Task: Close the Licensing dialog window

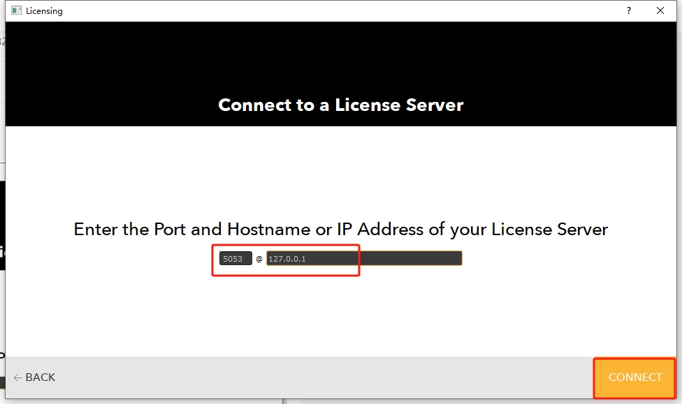Action: click(660, 10)
